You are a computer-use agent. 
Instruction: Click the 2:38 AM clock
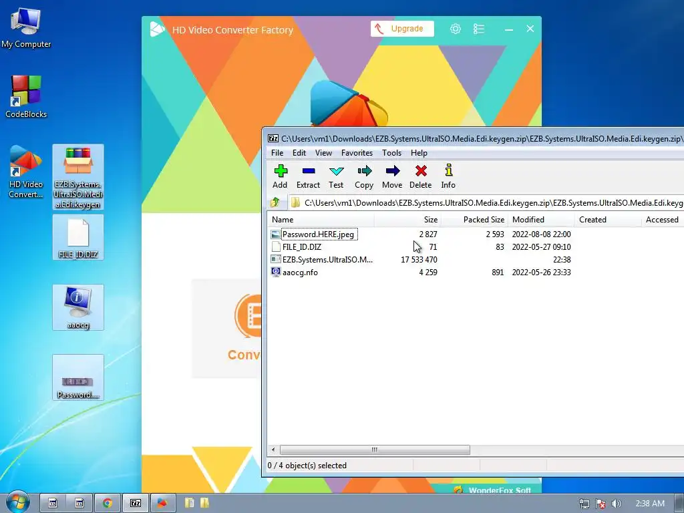click(650, 504)
